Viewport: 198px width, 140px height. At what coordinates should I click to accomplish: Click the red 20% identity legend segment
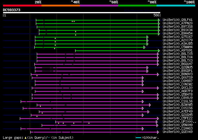point(22,6)
